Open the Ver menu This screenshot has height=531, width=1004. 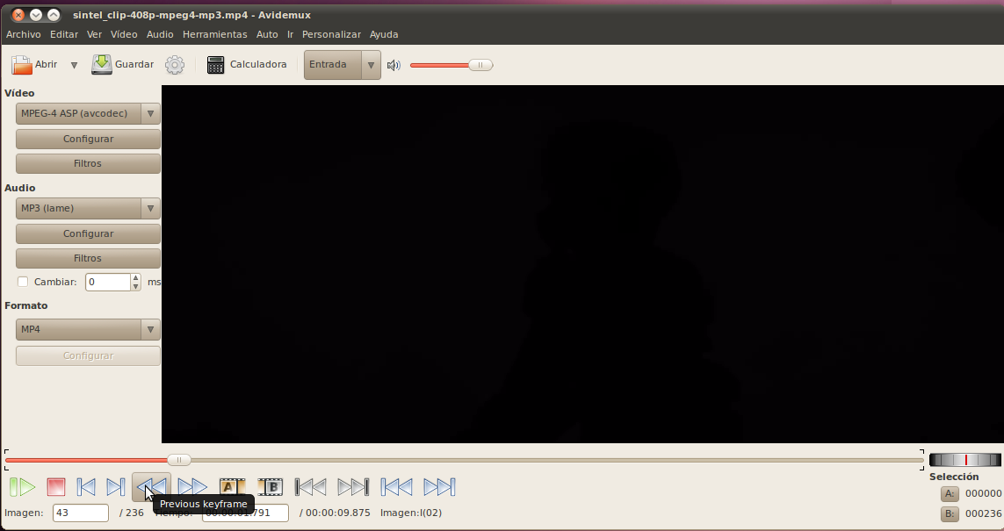point(94,34)
